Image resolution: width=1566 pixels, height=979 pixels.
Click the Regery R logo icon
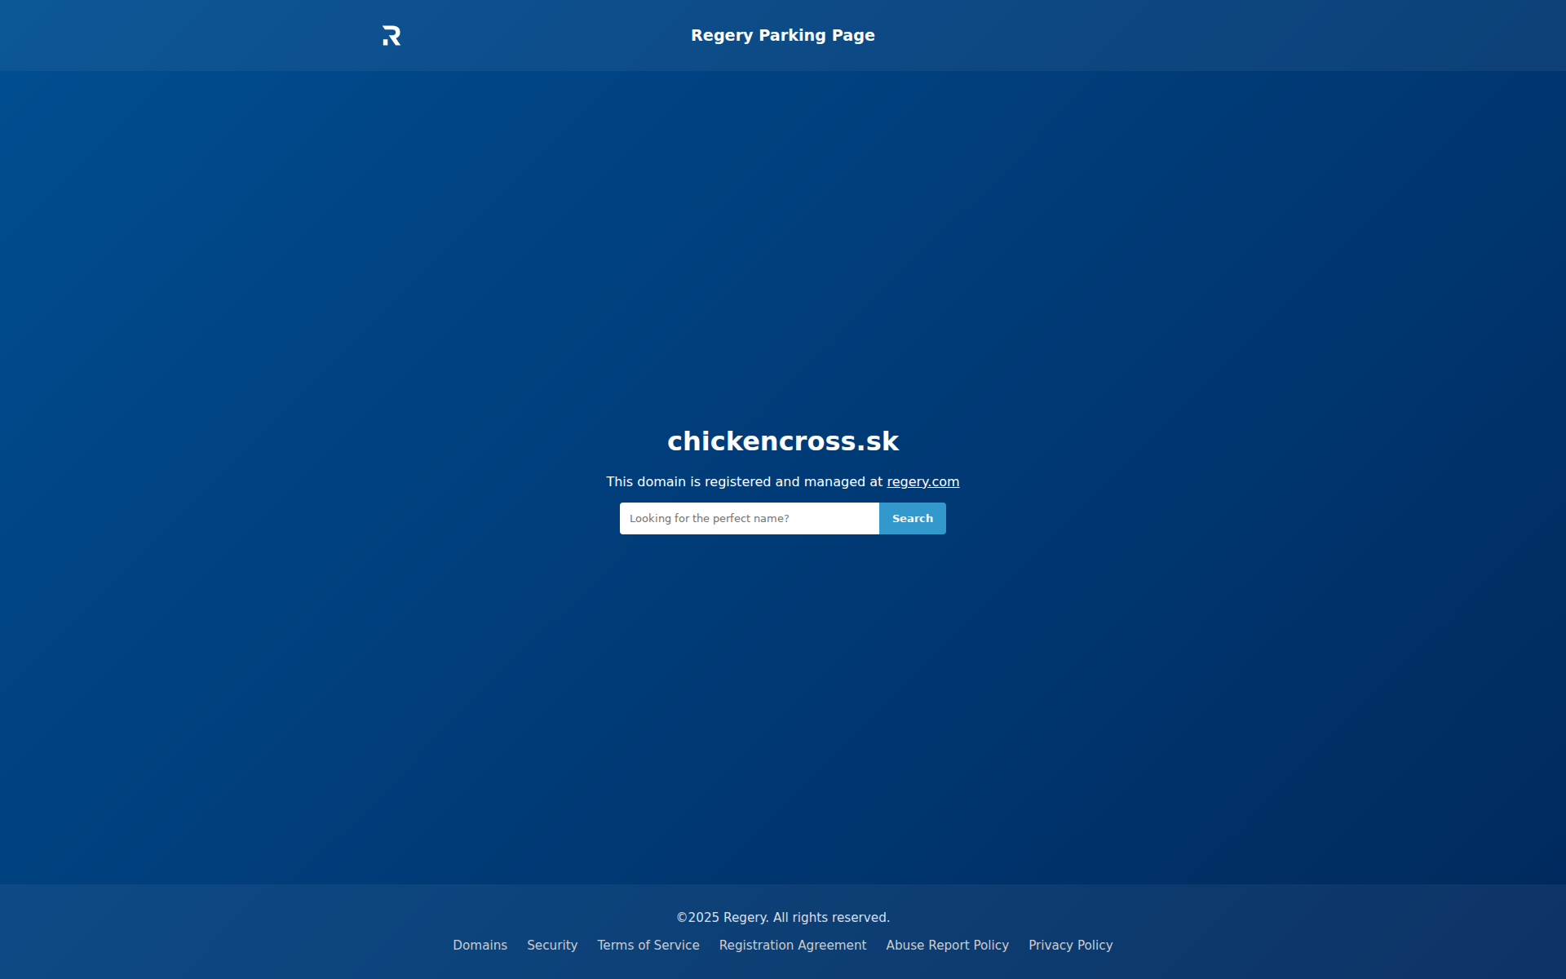[x=391, y=36]
